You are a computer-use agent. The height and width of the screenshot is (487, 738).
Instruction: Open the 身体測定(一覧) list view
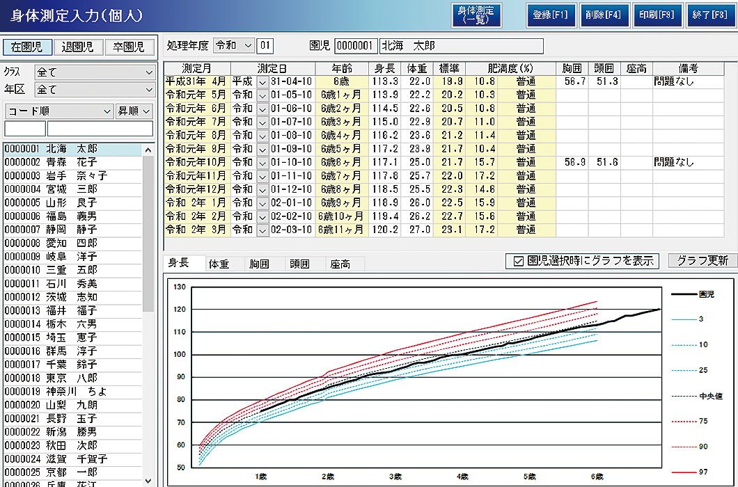[x=477, y=15]
